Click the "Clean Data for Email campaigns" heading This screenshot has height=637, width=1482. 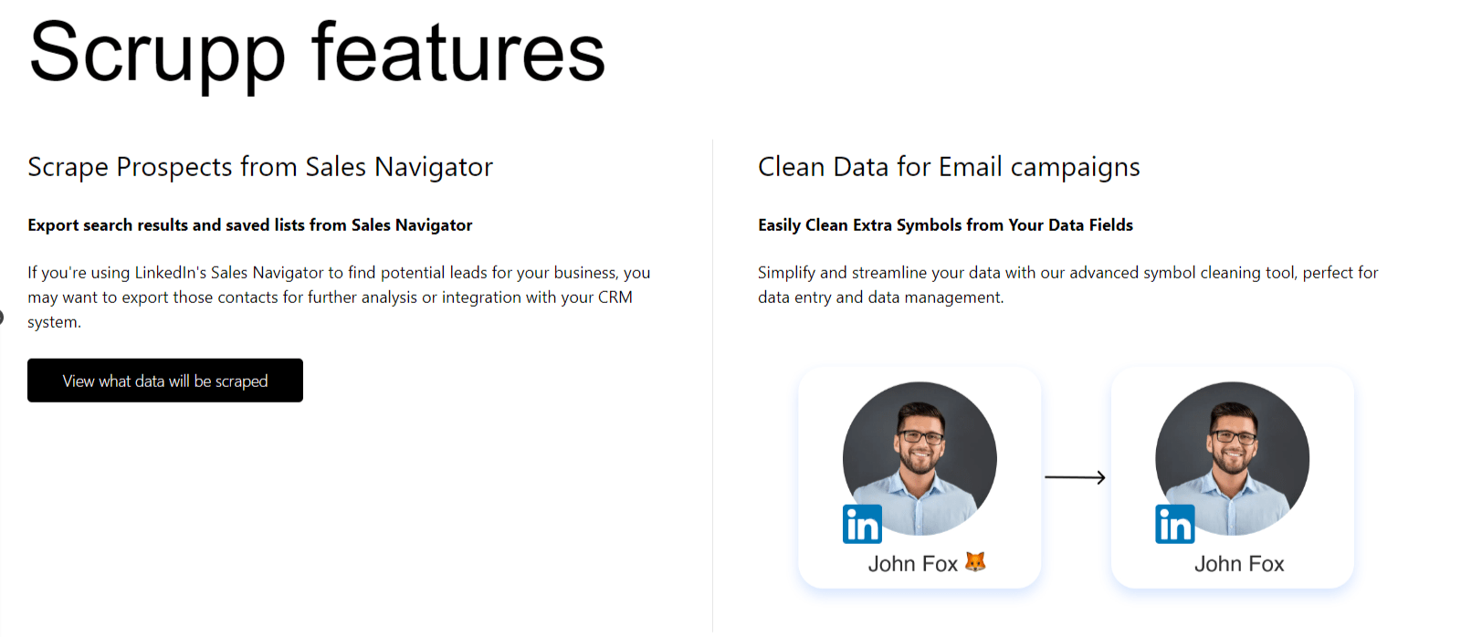click(x=949, y=167)
